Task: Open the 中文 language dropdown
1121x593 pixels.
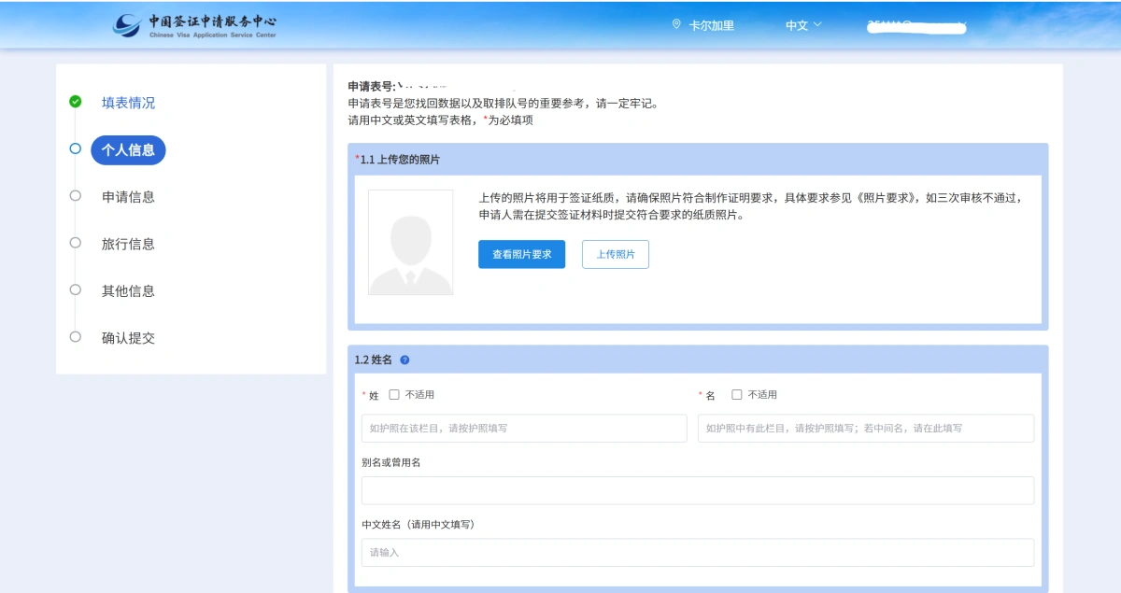Action: pos(802,25)
